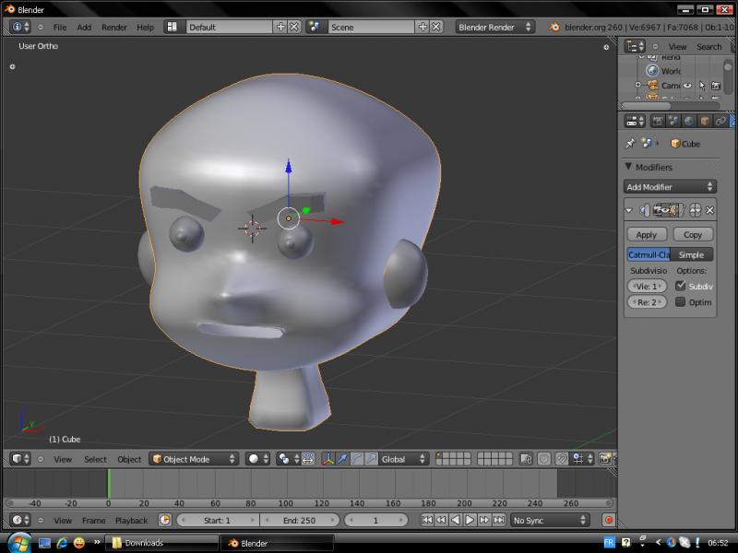Add a new scene with the plus
This screenshot has height=553, width=738.
point(423,27)
